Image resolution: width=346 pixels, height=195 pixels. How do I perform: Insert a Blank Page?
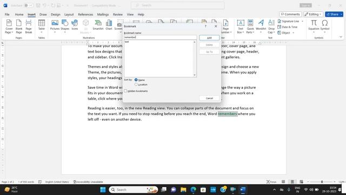pos(19,27)
